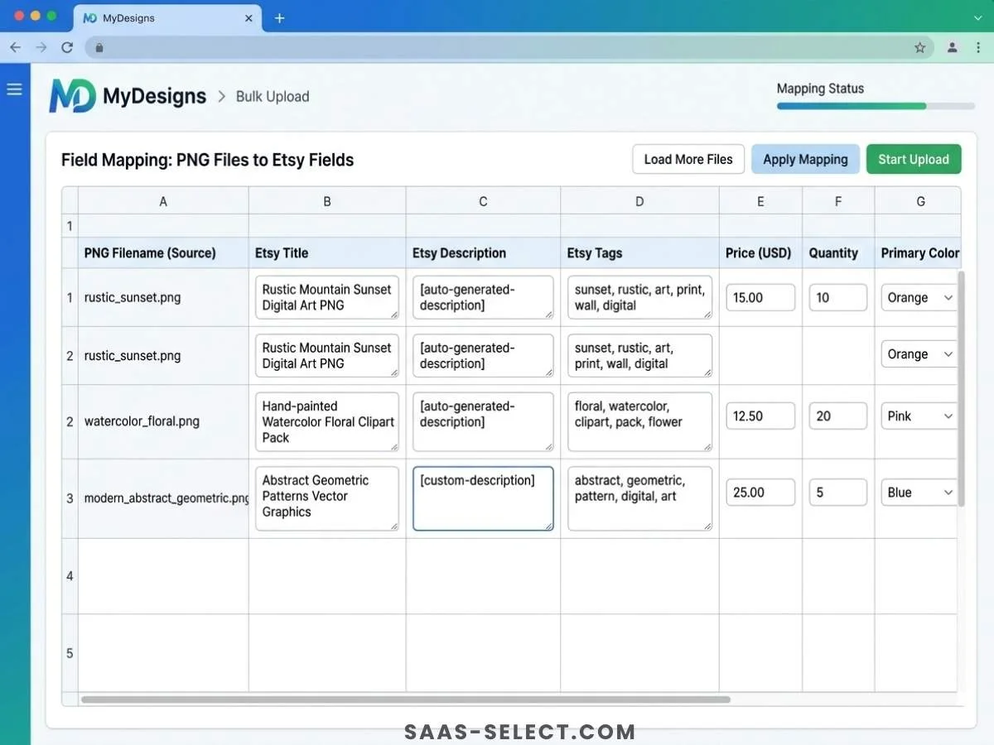Edit tags field starting with floral, watercolor
Screen dimensions: 994x745
pos(639,422)
